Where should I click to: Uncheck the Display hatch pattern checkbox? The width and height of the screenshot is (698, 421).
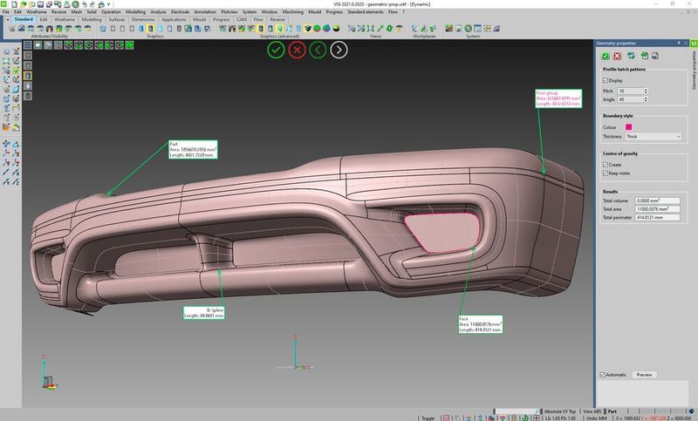click(x=606, y=80)
